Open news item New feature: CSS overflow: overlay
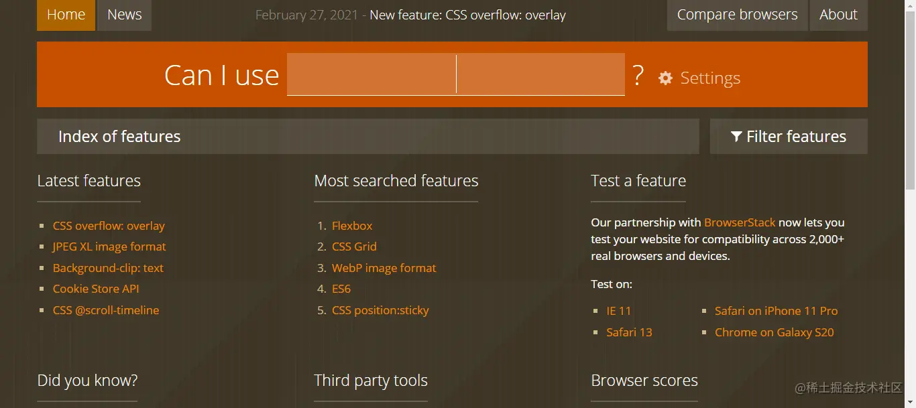The width and height of the screenshot is (916, 408). point(468,15)
